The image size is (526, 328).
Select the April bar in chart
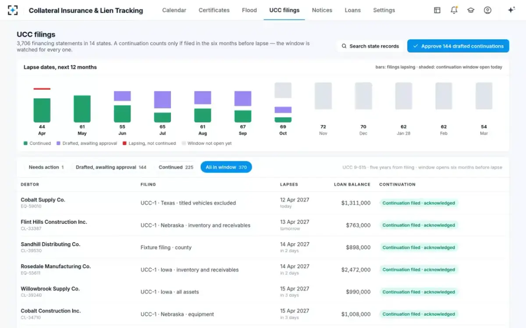[42, 110]
